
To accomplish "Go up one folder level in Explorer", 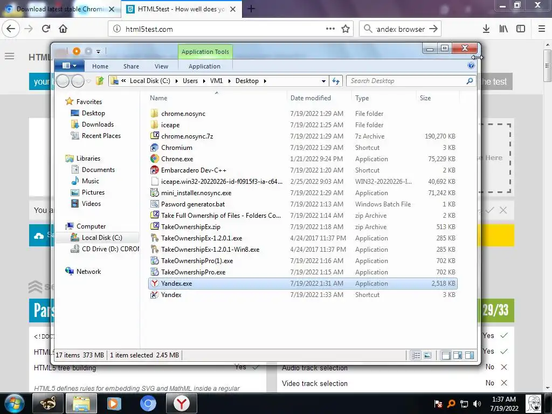I will (100, 81).
